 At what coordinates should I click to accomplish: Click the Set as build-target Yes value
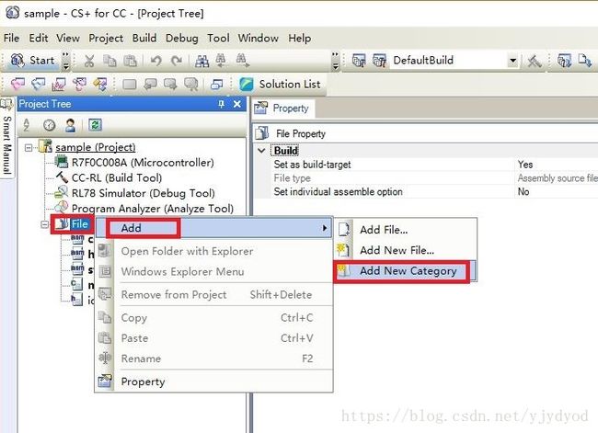tap(525, 165)
